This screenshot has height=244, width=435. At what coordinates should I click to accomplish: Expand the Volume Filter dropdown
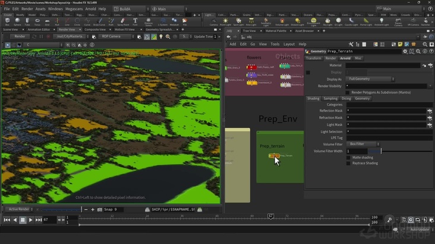tap(363, 144)
